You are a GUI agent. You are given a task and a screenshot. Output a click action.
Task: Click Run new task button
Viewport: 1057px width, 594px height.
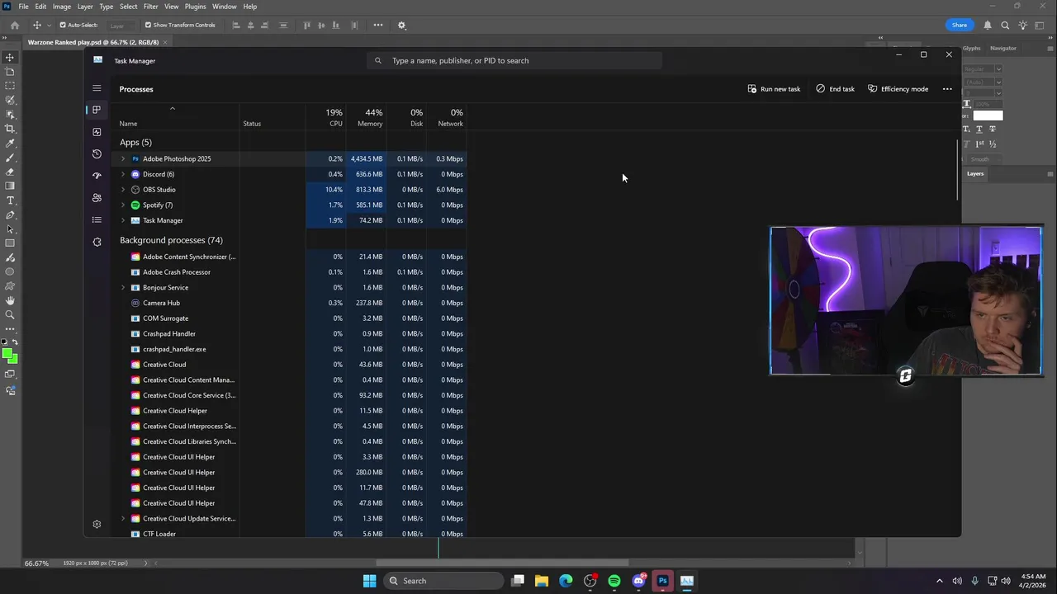tap(774, 88)
